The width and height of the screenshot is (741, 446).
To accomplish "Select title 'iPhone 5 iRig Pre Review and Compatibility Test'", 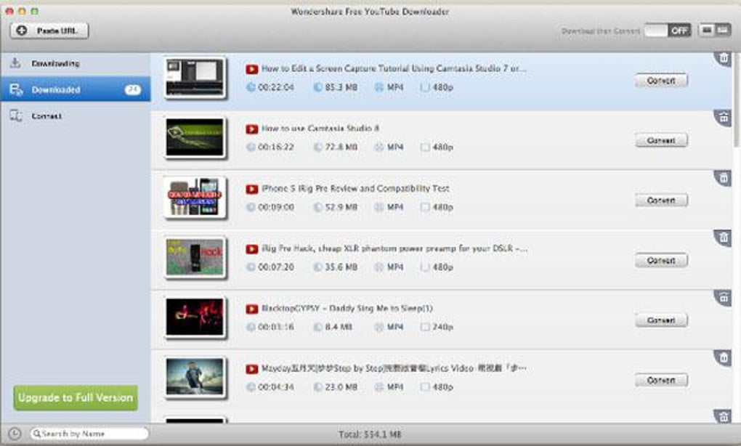I will click(355, 189).
